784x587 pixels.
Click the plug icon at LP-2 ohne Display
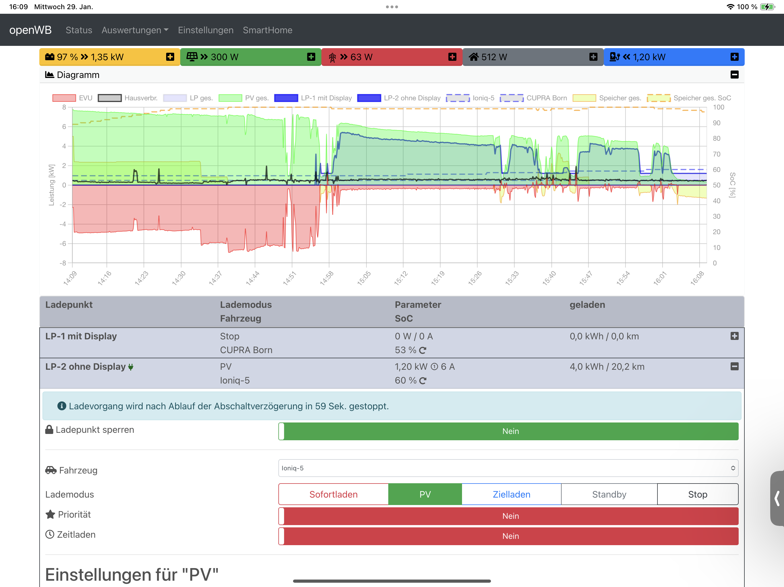pos(131,367)
